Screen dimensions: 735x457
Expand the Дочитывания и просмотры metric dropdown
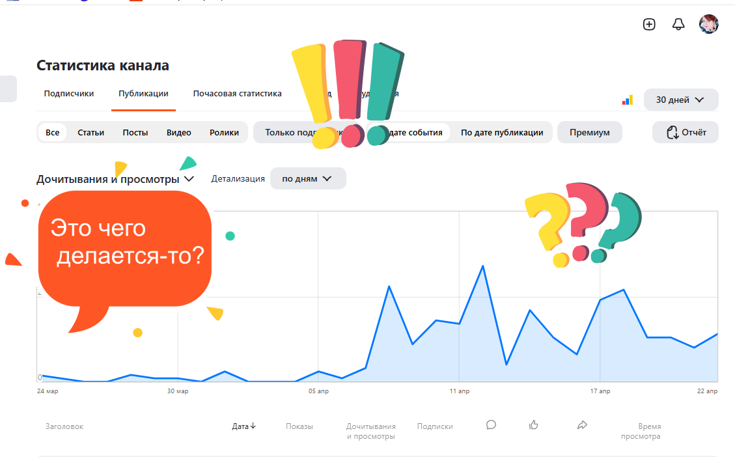(115, 179)
